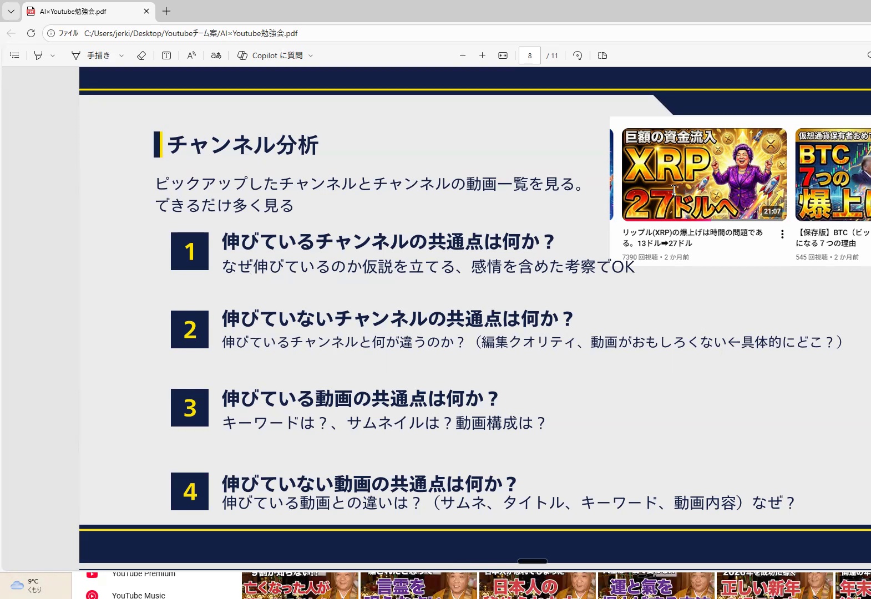The image size is (871, 599).
Task: Start the read aloud feature
Action: 191,55
